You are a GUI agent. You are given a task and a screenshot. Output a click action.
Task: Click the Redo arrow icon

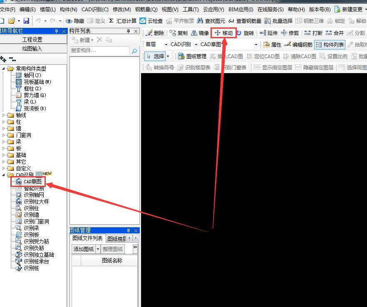pos(53,21)
